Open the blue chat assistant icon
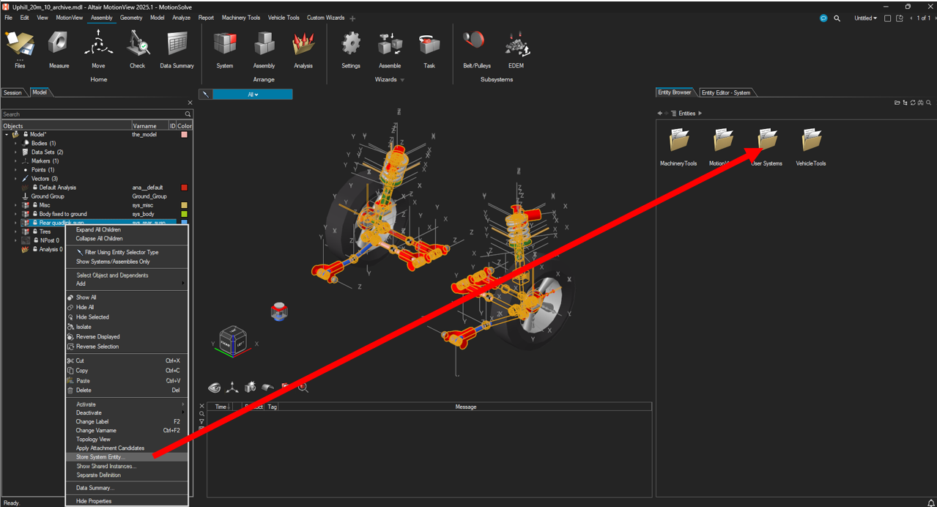This screenshot has height=507, width=937. click(x=823, y=18)
